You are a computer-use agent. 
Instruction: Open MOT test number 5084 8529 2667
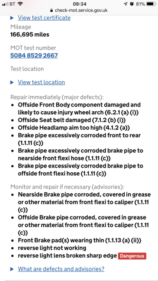coord(34,55)
